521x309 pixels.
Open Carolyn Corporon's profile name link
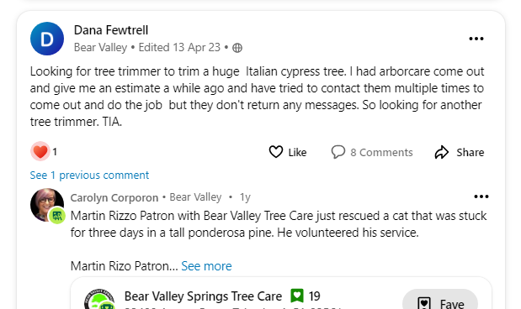114,197
